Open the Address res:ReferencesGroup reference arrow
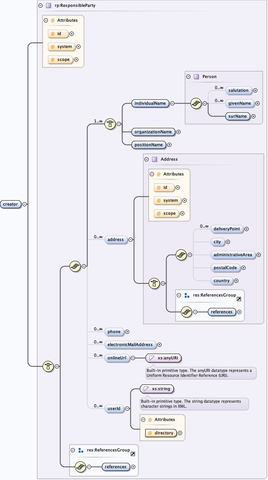The image size is (268, 480). click(239, 299)
